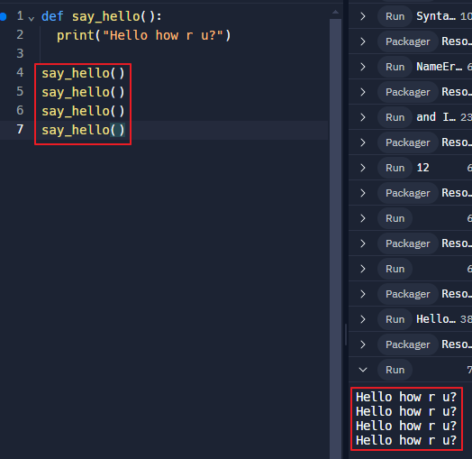
Task: Click line number 7 in the gutter
Action: (x=20, y=130)
